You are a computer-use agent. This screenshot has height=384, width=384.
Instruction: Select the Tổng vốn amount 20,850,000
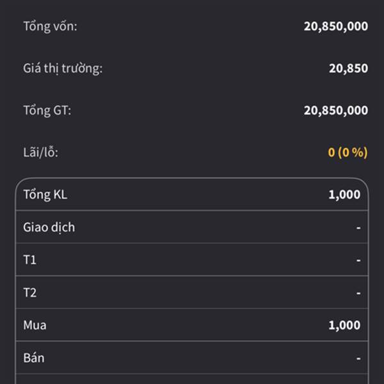coord(335,27)
